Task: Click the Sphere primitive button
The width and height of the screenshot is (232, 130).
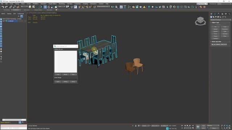Action: [x=215, y=29]
